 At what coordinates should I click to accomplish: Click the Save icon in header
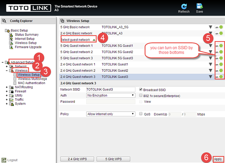pyautogui.click(x=199, y=6)
